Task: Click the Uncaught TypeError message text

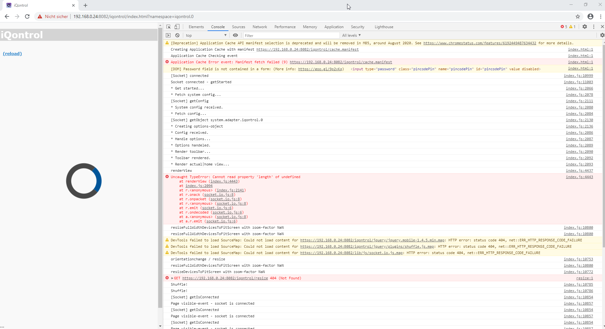Action: pos(235,177)
